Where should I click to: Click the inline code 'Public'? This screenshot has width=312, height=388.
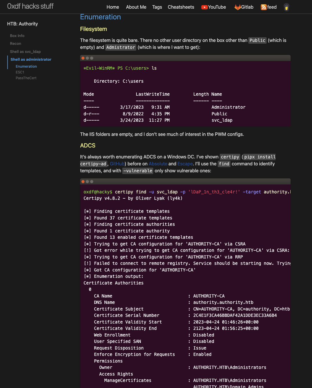[x=258, y=40]
